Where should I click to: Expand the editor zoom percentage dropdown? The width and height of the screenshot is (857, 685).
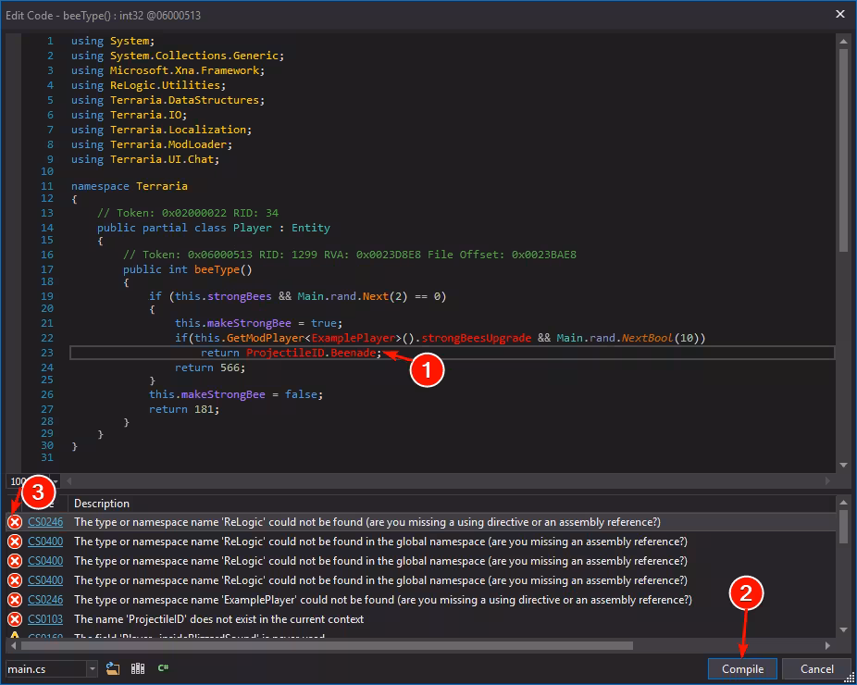56,481
